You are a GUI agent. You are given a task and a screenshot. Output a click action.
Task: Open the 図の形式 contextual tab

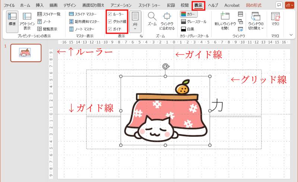click(x=254, y=5)
